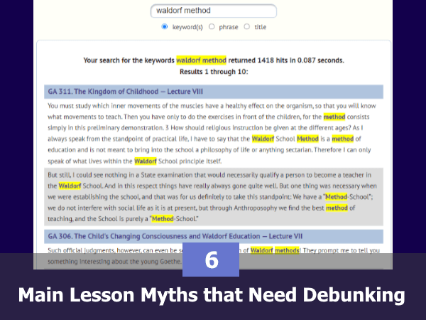Open GA 306 Child's Changing Consciousness result
Image resolution: width=426 pixels, height=320 pixels.
175,236
